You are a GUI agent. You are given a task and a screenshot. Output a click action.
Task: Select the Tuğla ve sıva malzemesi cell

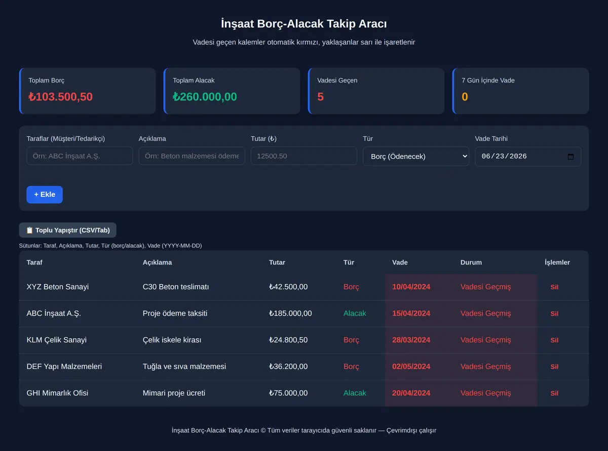coord(198,367)
